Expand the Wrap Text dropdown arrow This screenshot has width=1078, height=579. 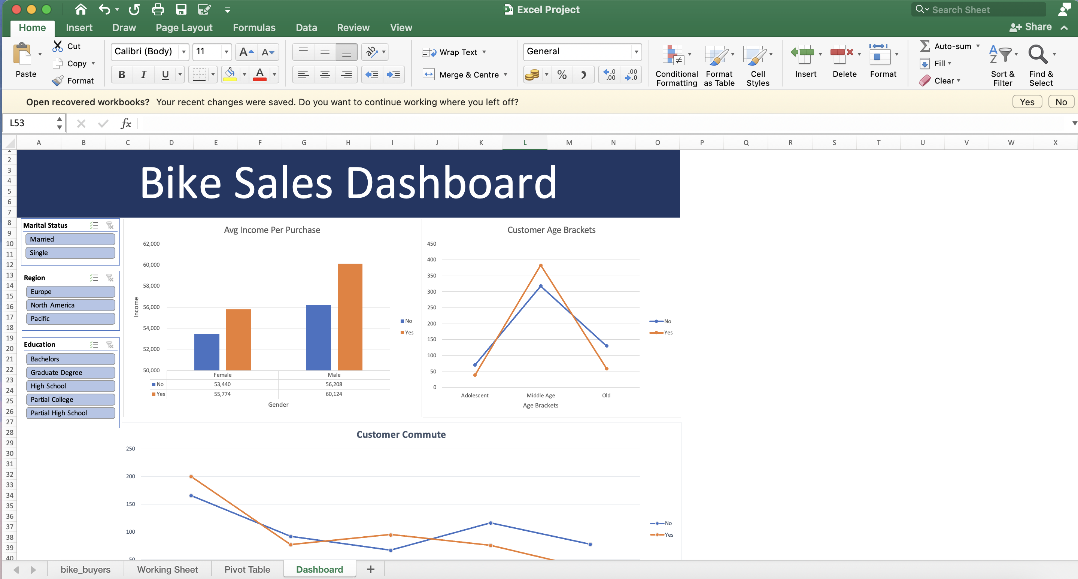pos(484,52)
